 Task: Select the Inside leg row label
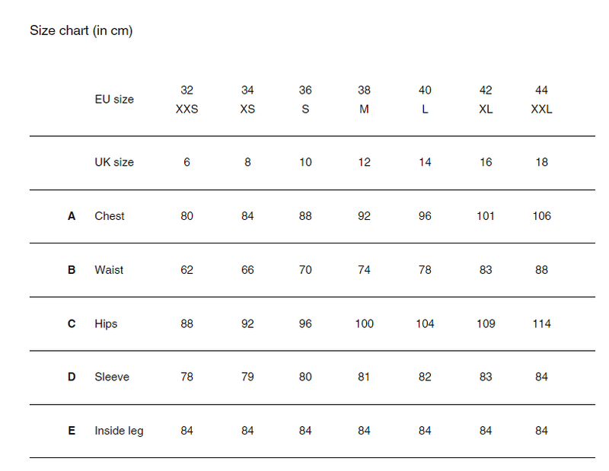(119, 431)
